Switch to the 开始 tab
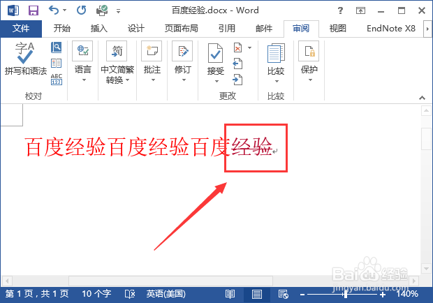This screenshot has width=433, height=303. click(x=62, y=29)
